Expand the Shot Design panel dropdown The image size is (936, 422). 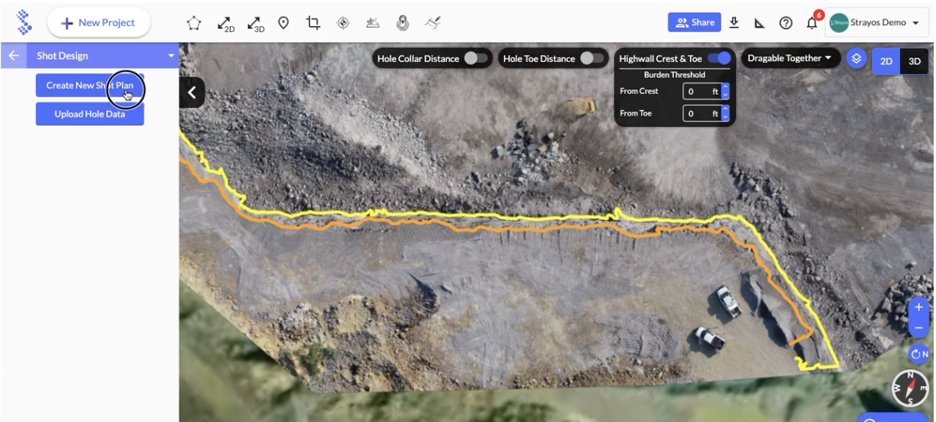point(172,56)
